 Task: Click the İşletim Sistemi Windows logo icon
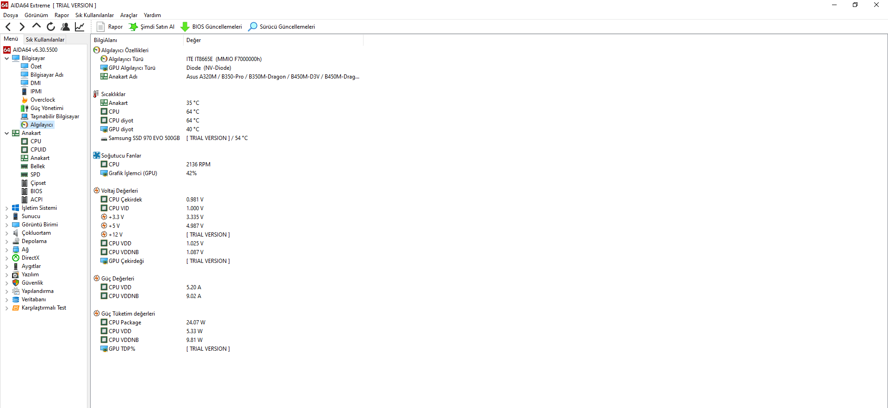16,208
